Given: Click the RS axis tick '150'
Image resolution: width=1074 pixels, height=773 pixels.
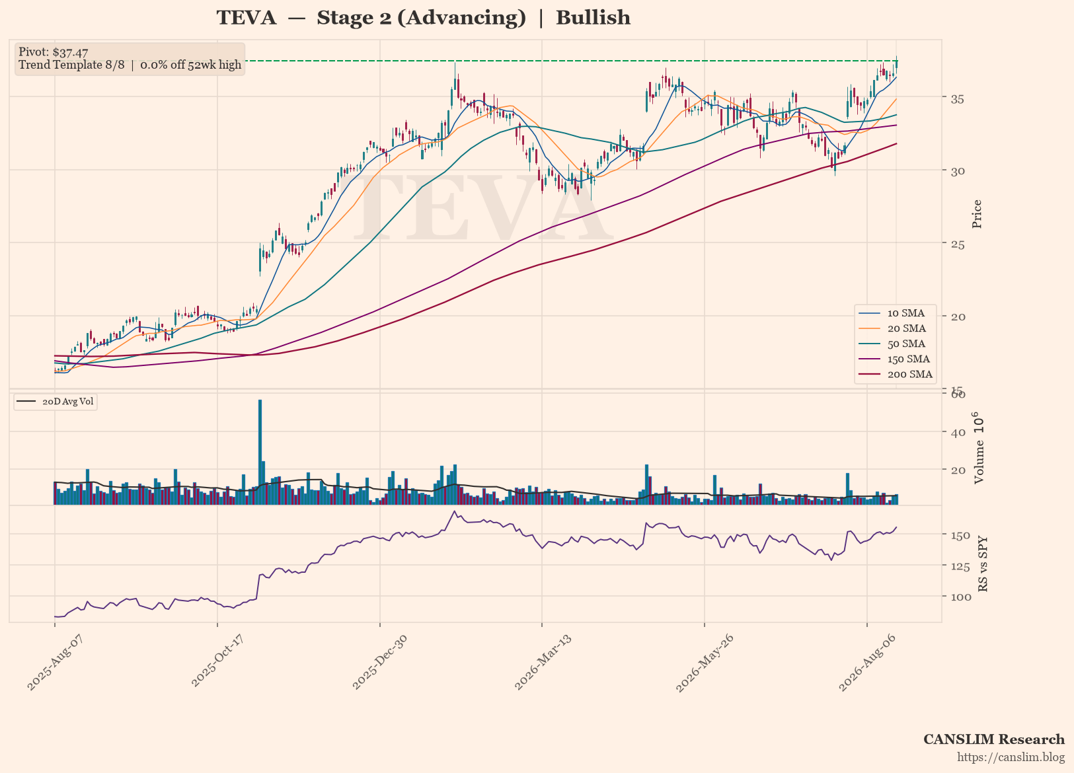Looking at the screenshot, I should point(960,534).
